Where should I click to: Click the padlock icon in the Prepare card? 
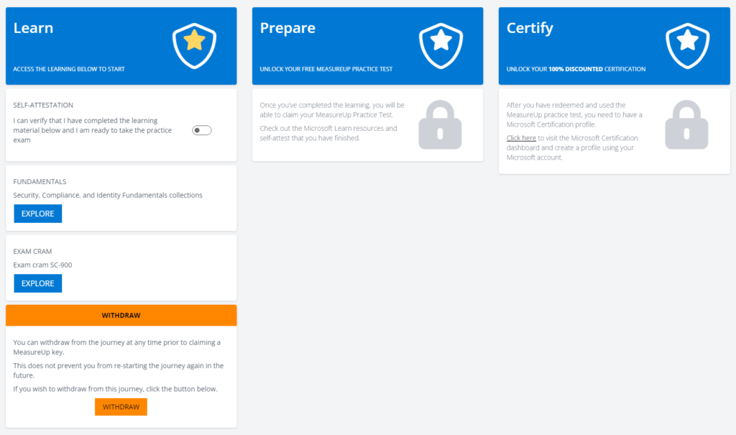pos(440,125)
